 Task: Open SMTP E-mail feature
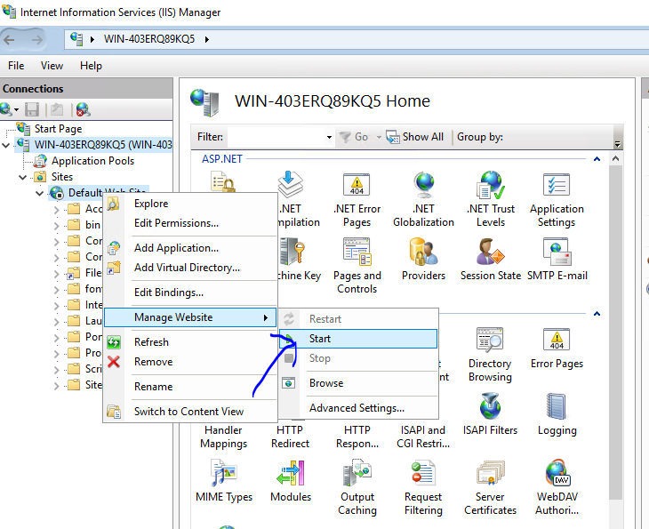tap(557, 260)
